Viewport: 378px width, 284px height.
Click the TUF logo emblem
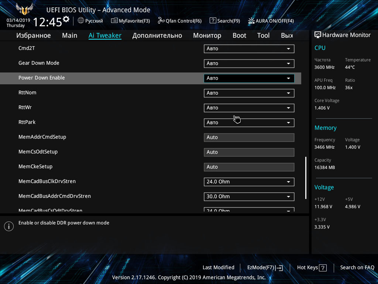coord(24,9)
